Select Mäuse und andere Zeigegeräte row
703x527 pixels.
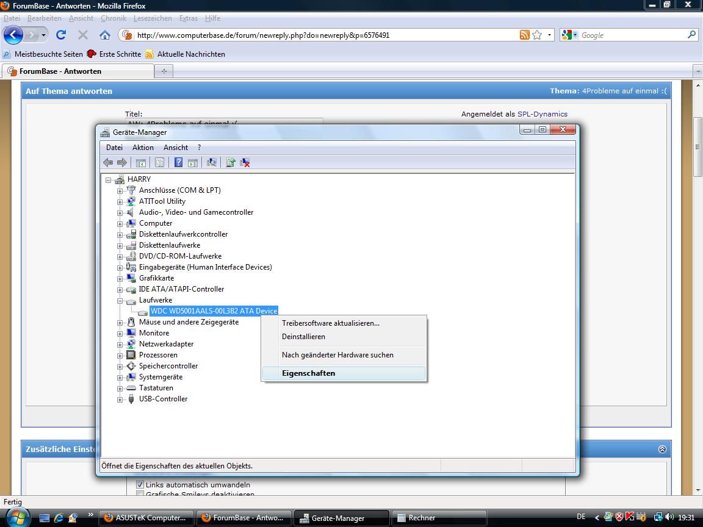click(x=189, y=322)
